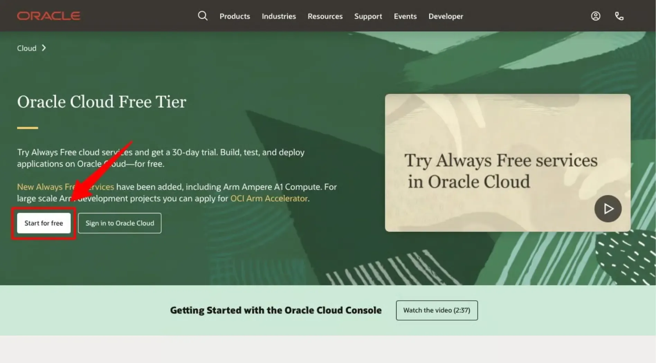Open the Events menu

pos(405,16)
